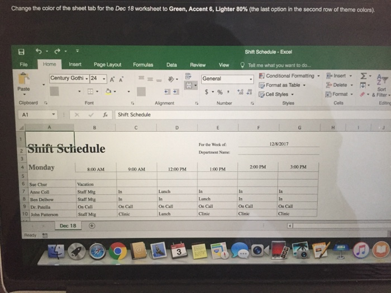Decrease the cell indent
The height and width of the screenshot is (293, 391).
pos(168,92)
